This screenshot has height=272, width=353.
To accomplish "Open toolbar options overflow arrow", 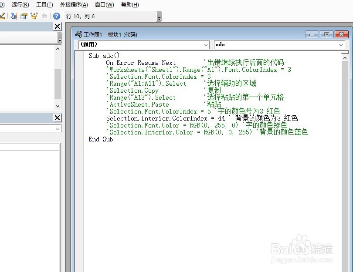I will tap(159, 17).
